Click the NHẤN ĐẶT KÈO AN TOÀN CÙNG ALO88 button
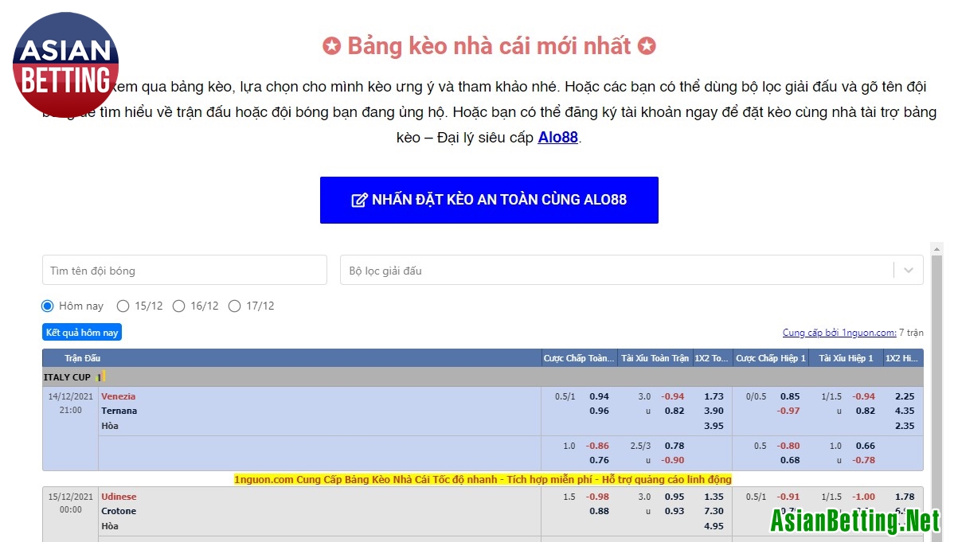Viewport: 954px width, 542px height. tap(489, 200)
